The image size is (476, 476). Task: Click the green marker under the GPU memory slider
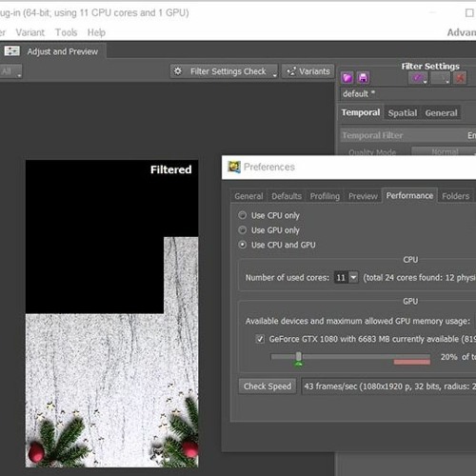pyautogui.click(x=298, y=365)
